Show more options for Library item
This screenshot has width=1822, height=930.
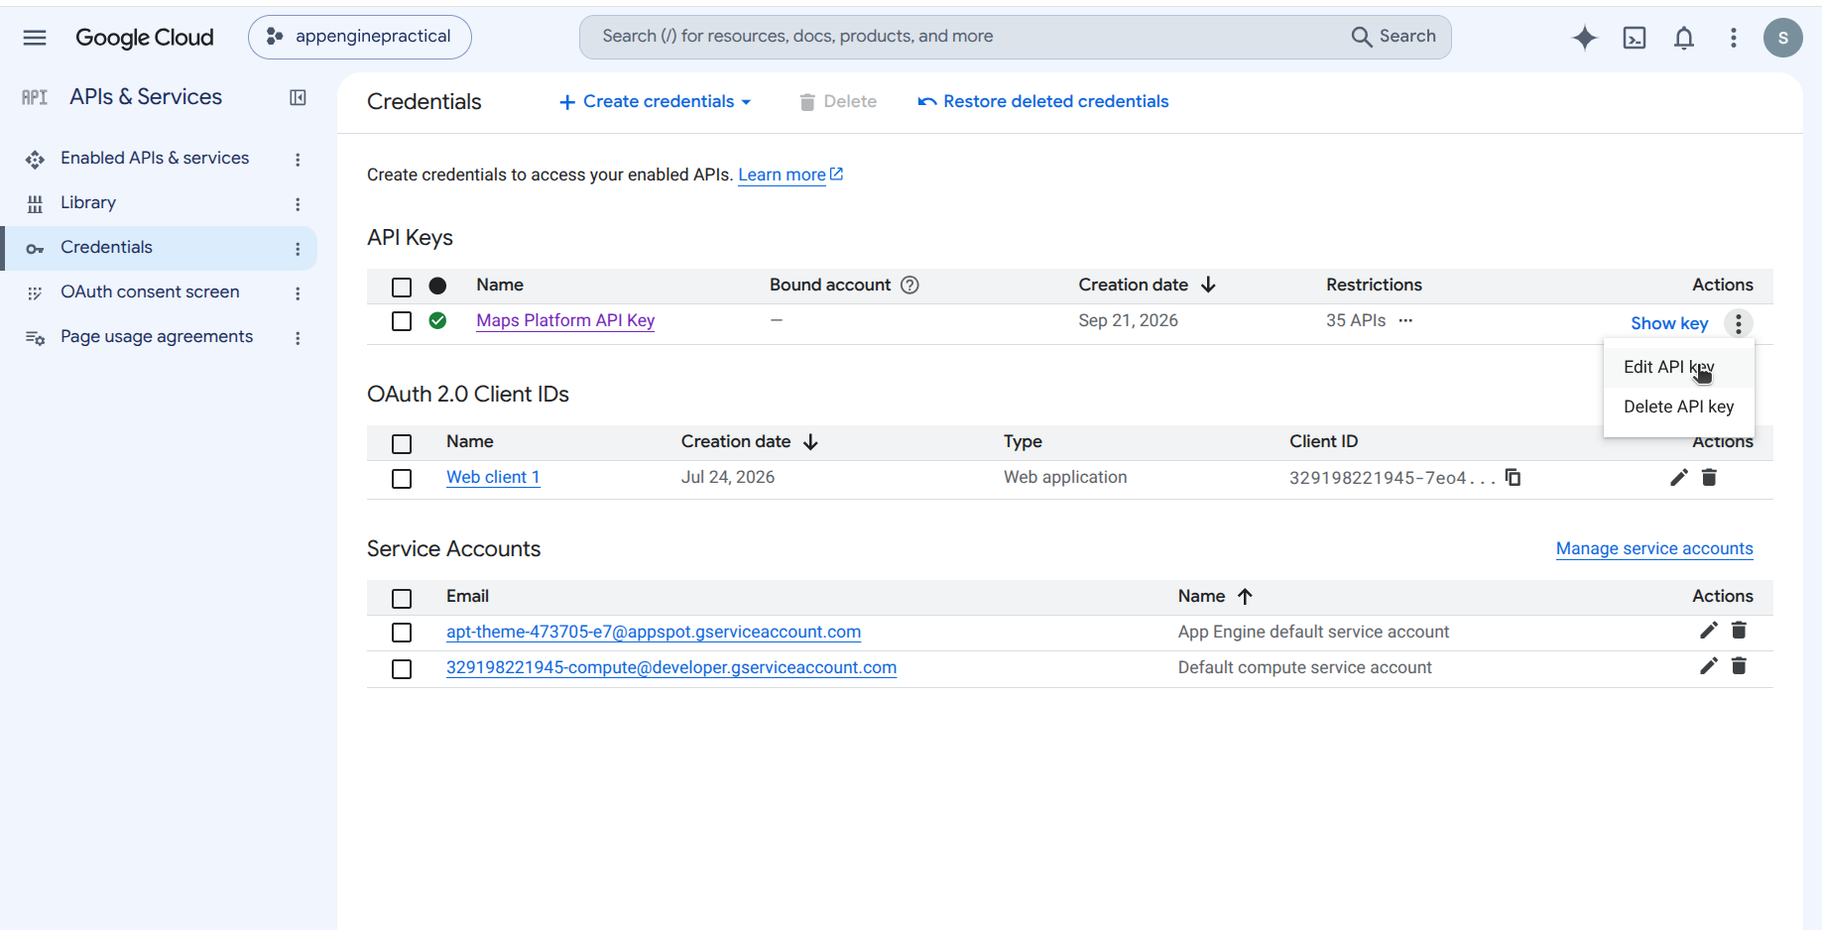298,204
